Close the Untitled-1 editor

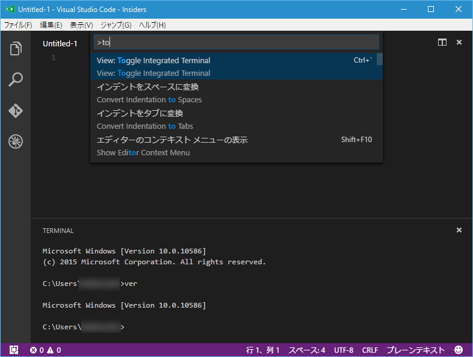[459, 42]
